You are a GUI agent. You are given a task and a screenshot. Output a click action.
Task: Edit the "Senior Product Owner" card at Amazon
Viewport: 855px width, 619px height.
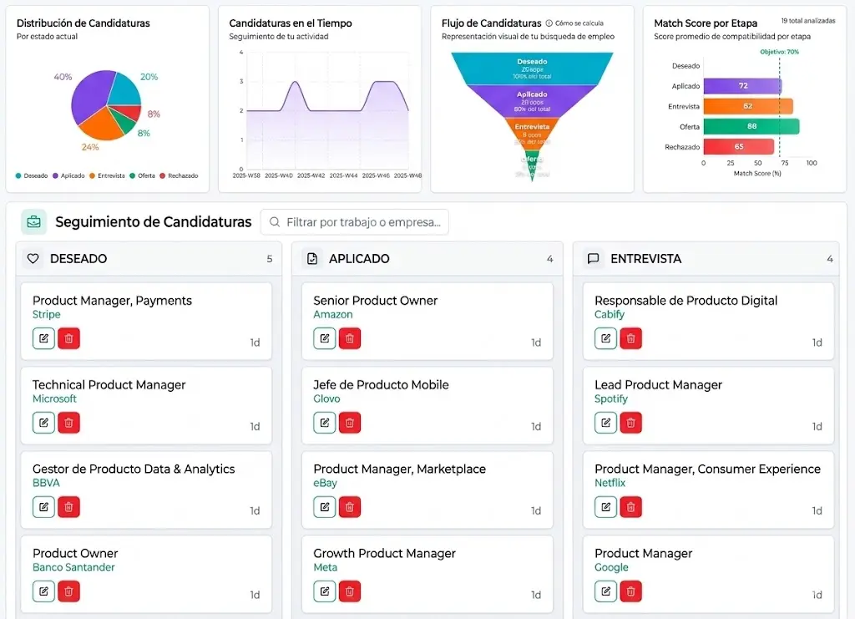click(x=324, y=337)
